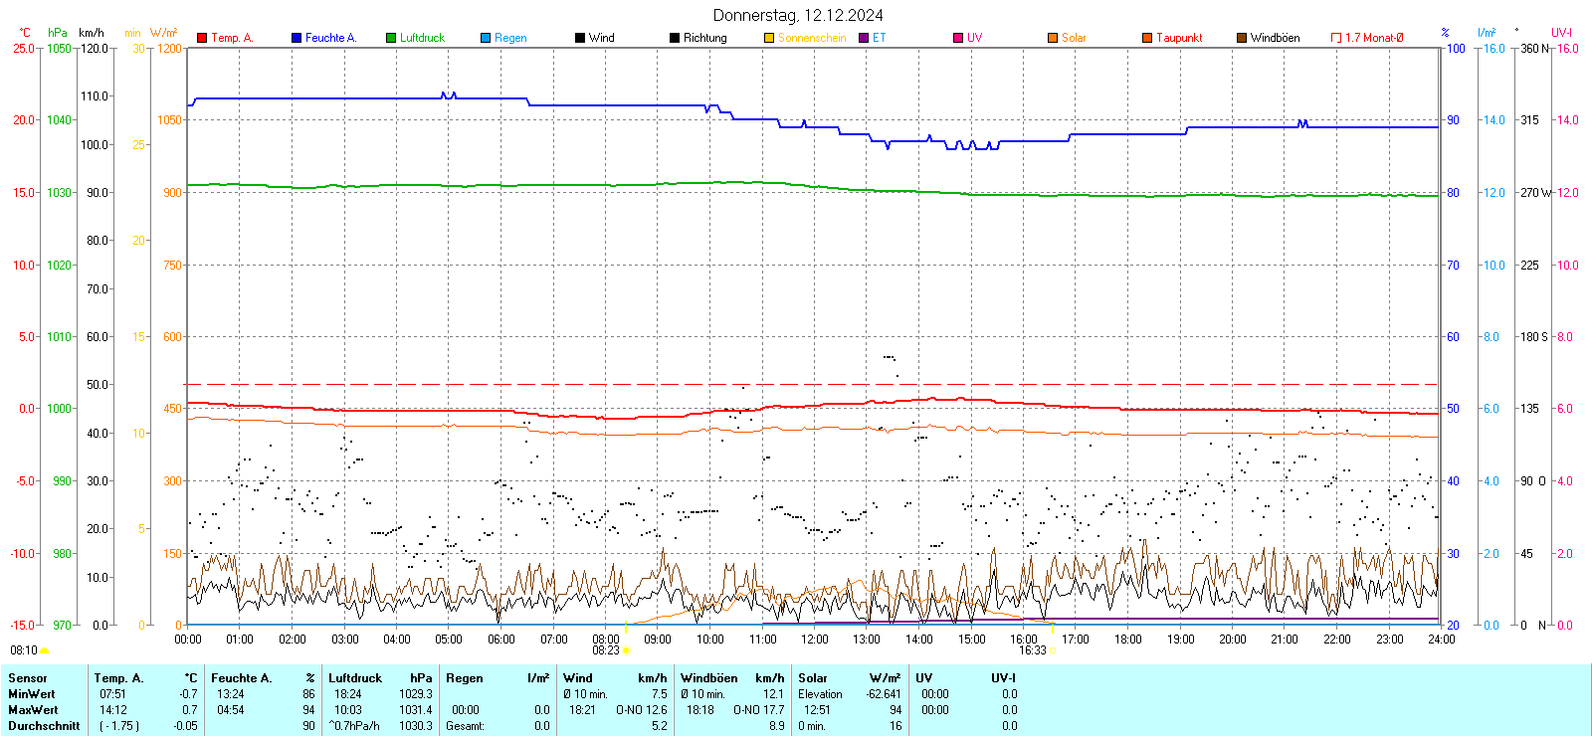Click the green Luftdruck legend square
Image resolution: width=1592 pixels, height=736 pixels.
tap(391, 38)
